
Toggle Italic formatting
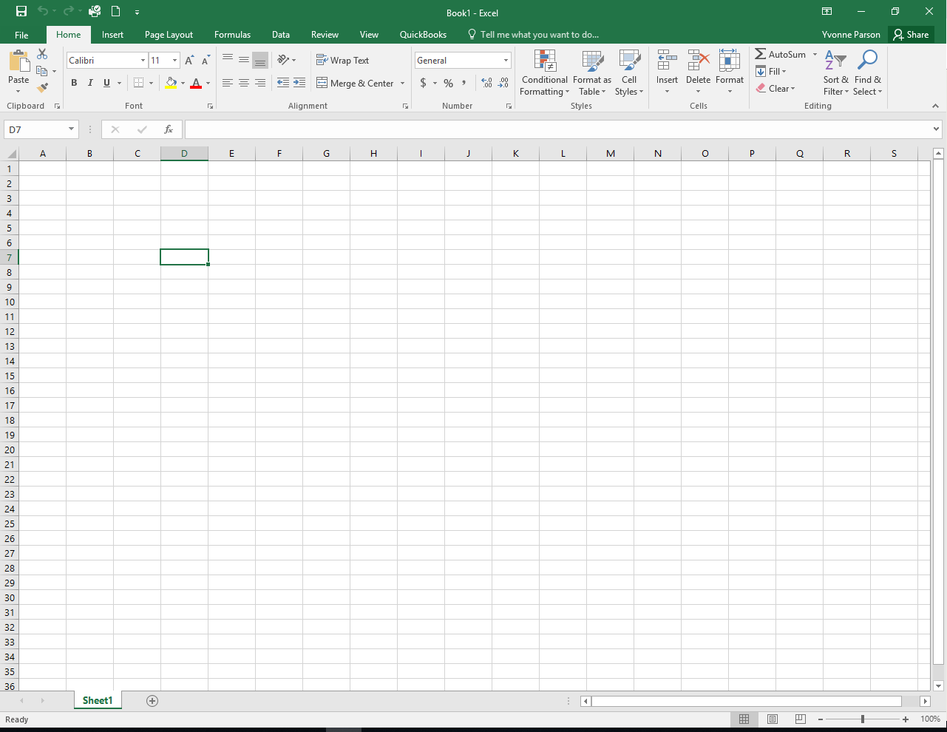pos(90,83)
